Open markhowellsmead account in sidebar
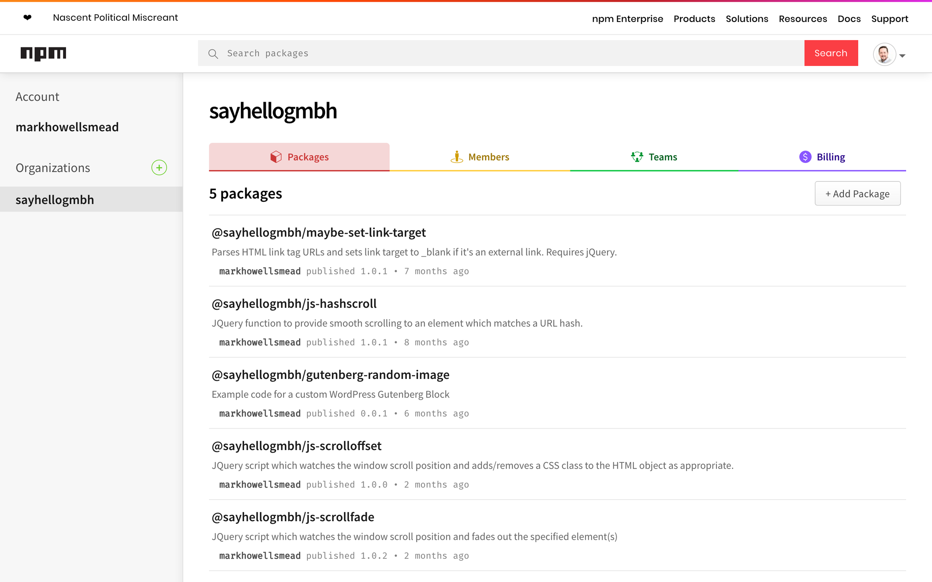This screenshot has width=932, height=582. (67, 127)
